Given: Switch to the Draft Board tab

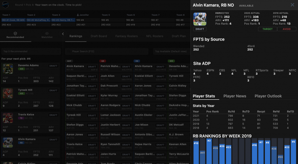Looking at the screenshot, I should tap(99, 36).
